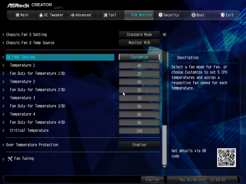Click the Description panel heading
Image resolution: width=246 pixels, height=184 pixels.
[188, 58]
